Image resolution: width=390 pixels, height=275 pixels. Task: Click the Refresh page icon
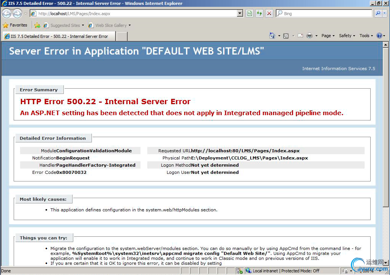[x=259, y=13]
